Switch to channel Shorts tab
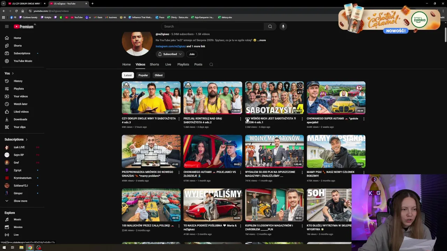The image size is (447, 251). 154,64
